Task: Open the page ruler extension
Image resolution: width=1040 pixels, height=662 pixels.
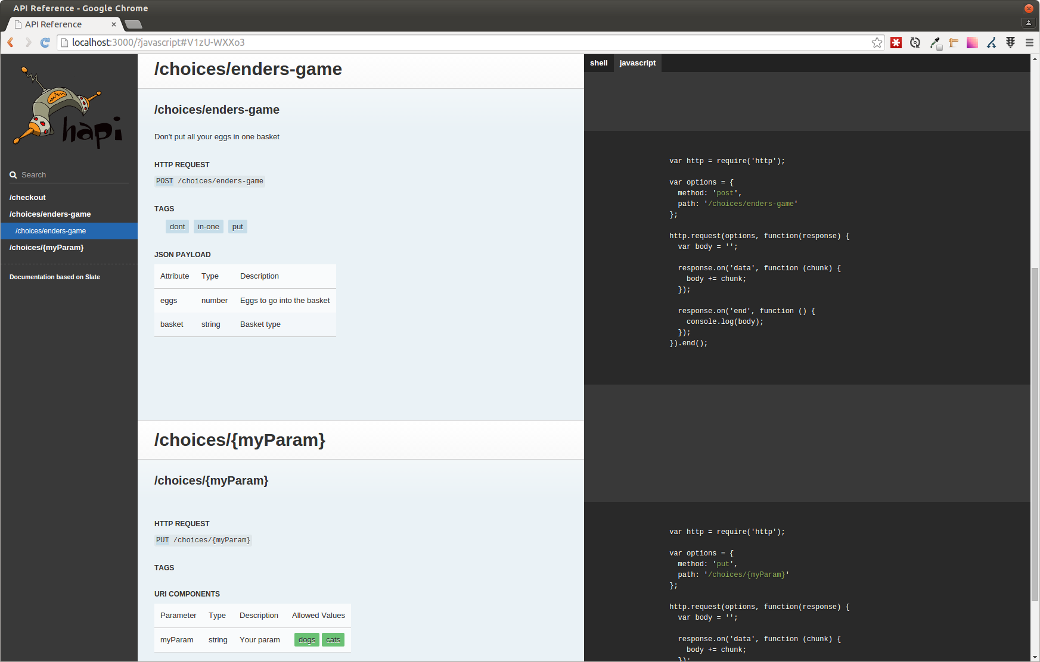Action: (954, 42)
